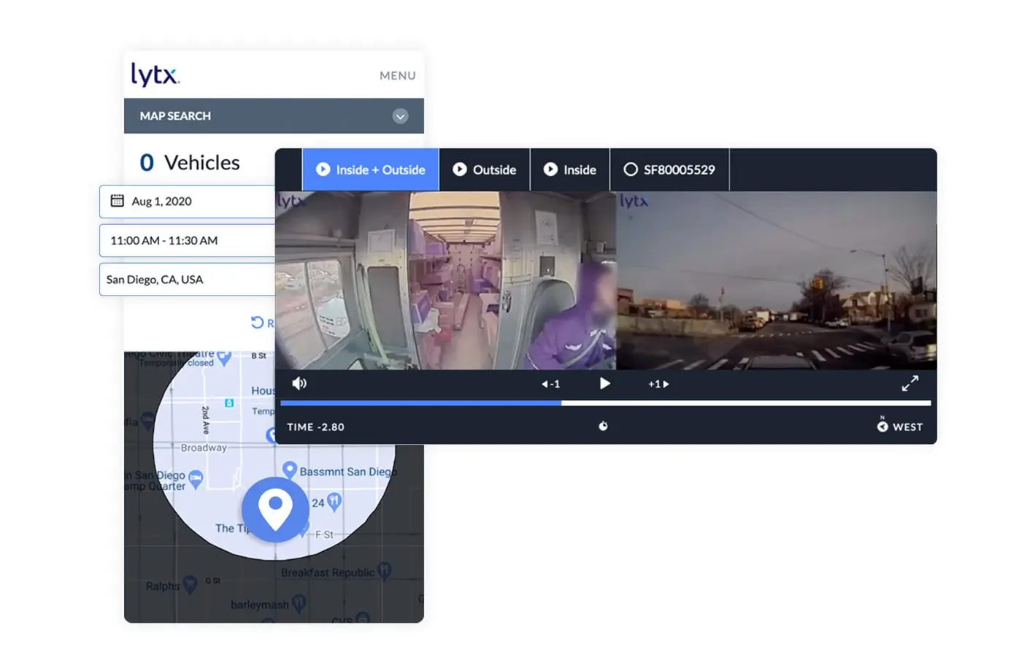This screenshot has height=657, width=1019.
Task: Play the video clip
Action: (x=604, y=383)
